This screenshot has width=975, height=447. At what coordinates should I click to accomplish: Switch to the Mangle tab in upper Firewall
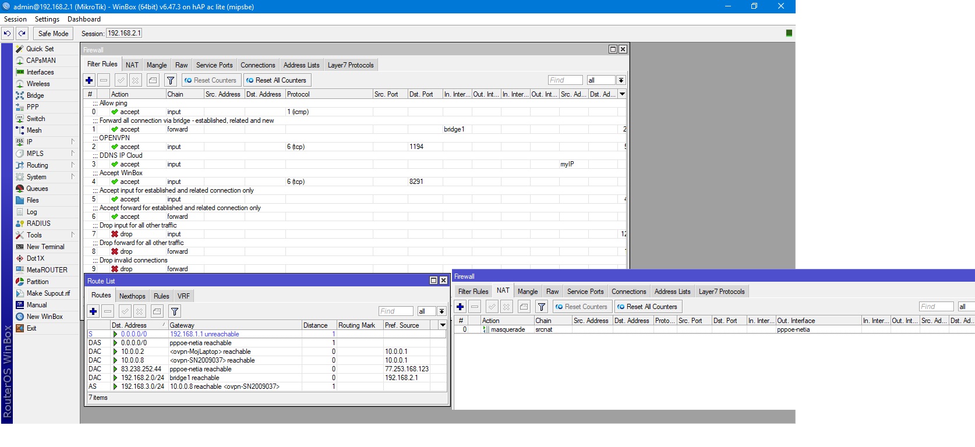[156, 65]
